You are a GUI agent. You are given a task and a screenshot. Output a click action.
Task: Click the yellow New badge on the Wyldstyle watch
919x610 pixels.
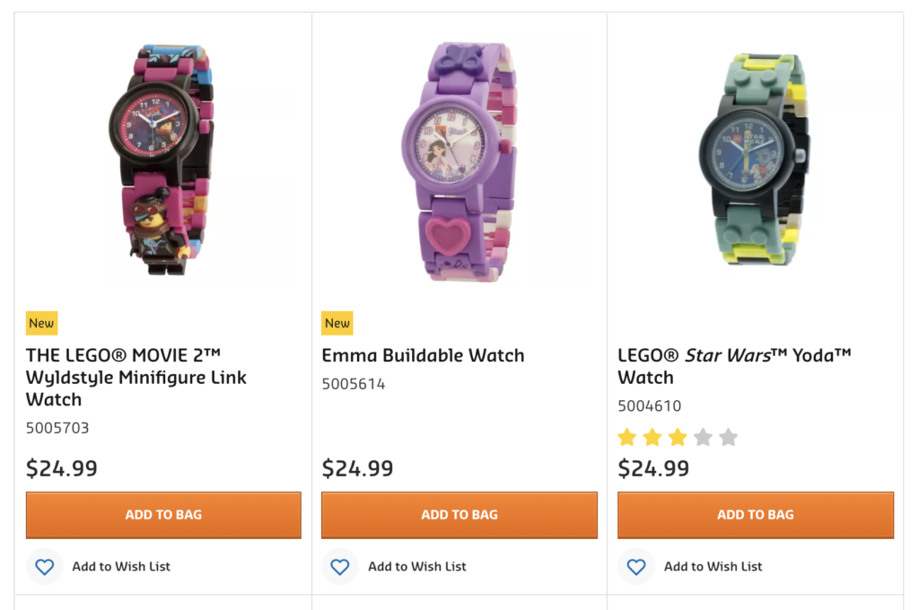[x=41, y=323]
